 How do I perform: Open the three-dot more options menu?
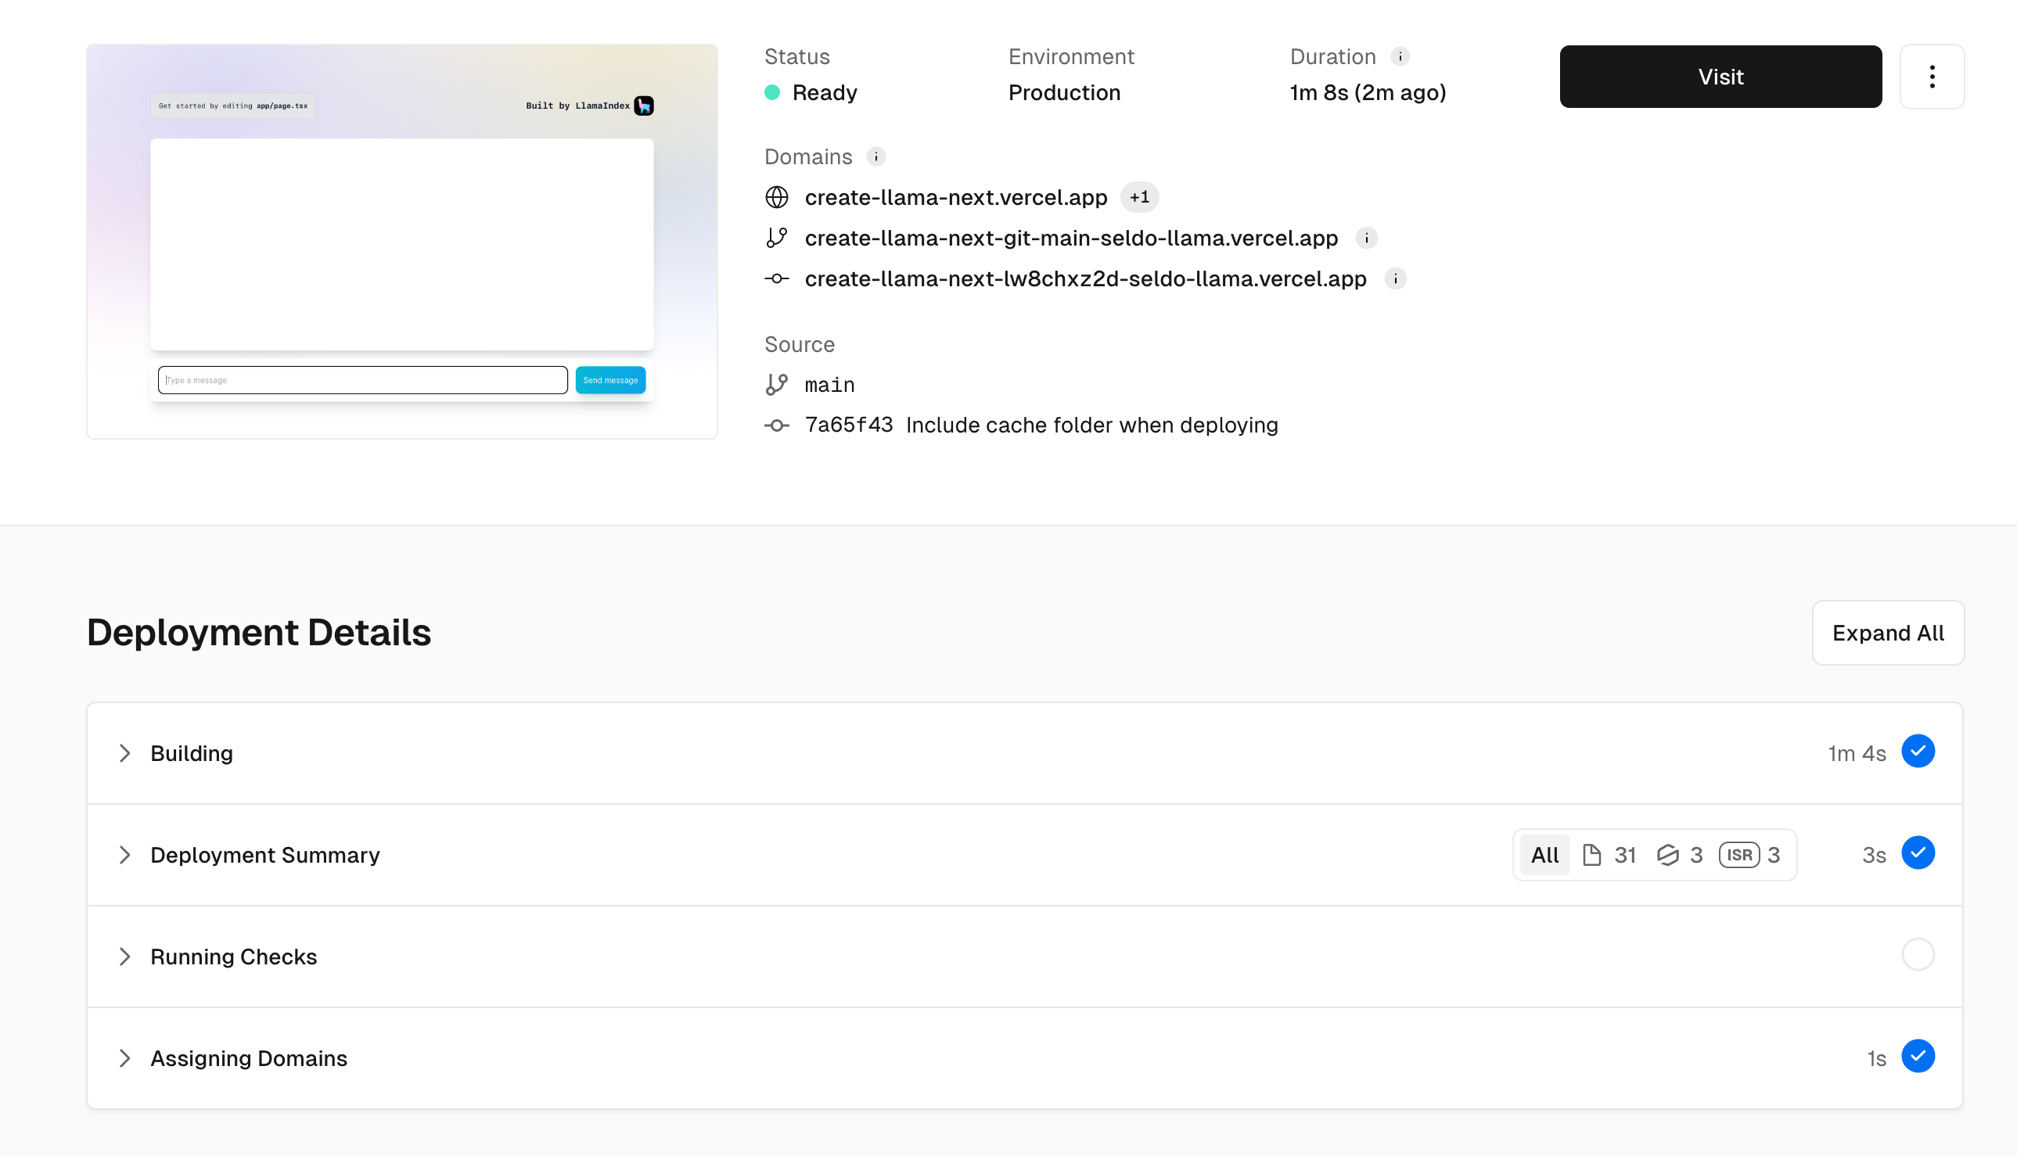pyautogui.click(x=1931, y=77)
